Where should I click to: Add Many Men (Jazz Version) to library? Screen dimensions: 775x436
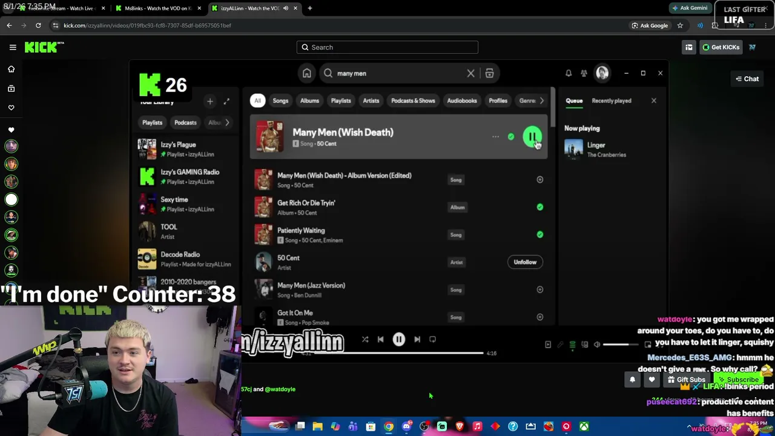click(x=539, y=289)
